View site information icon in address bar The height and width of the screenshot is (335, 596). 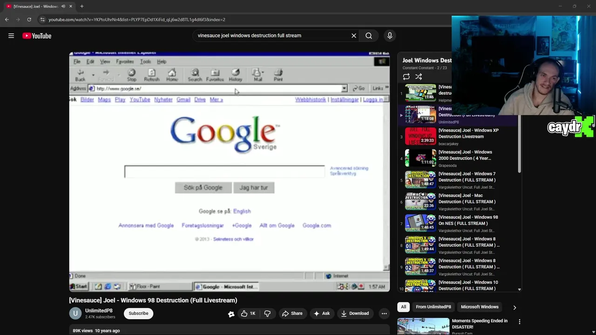42,20
